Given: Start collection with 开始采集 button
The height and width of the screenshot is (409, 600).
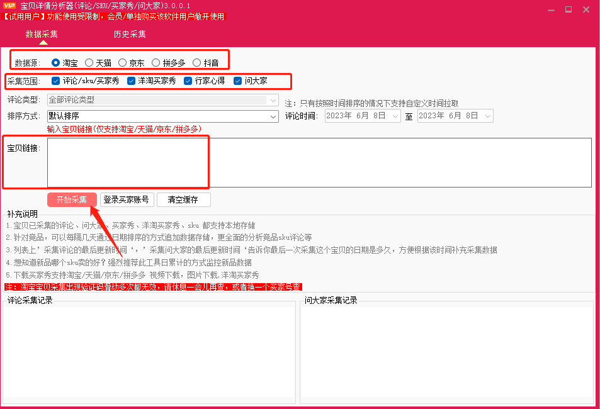Looking at the screenshot, I should (x=72, y=199).
